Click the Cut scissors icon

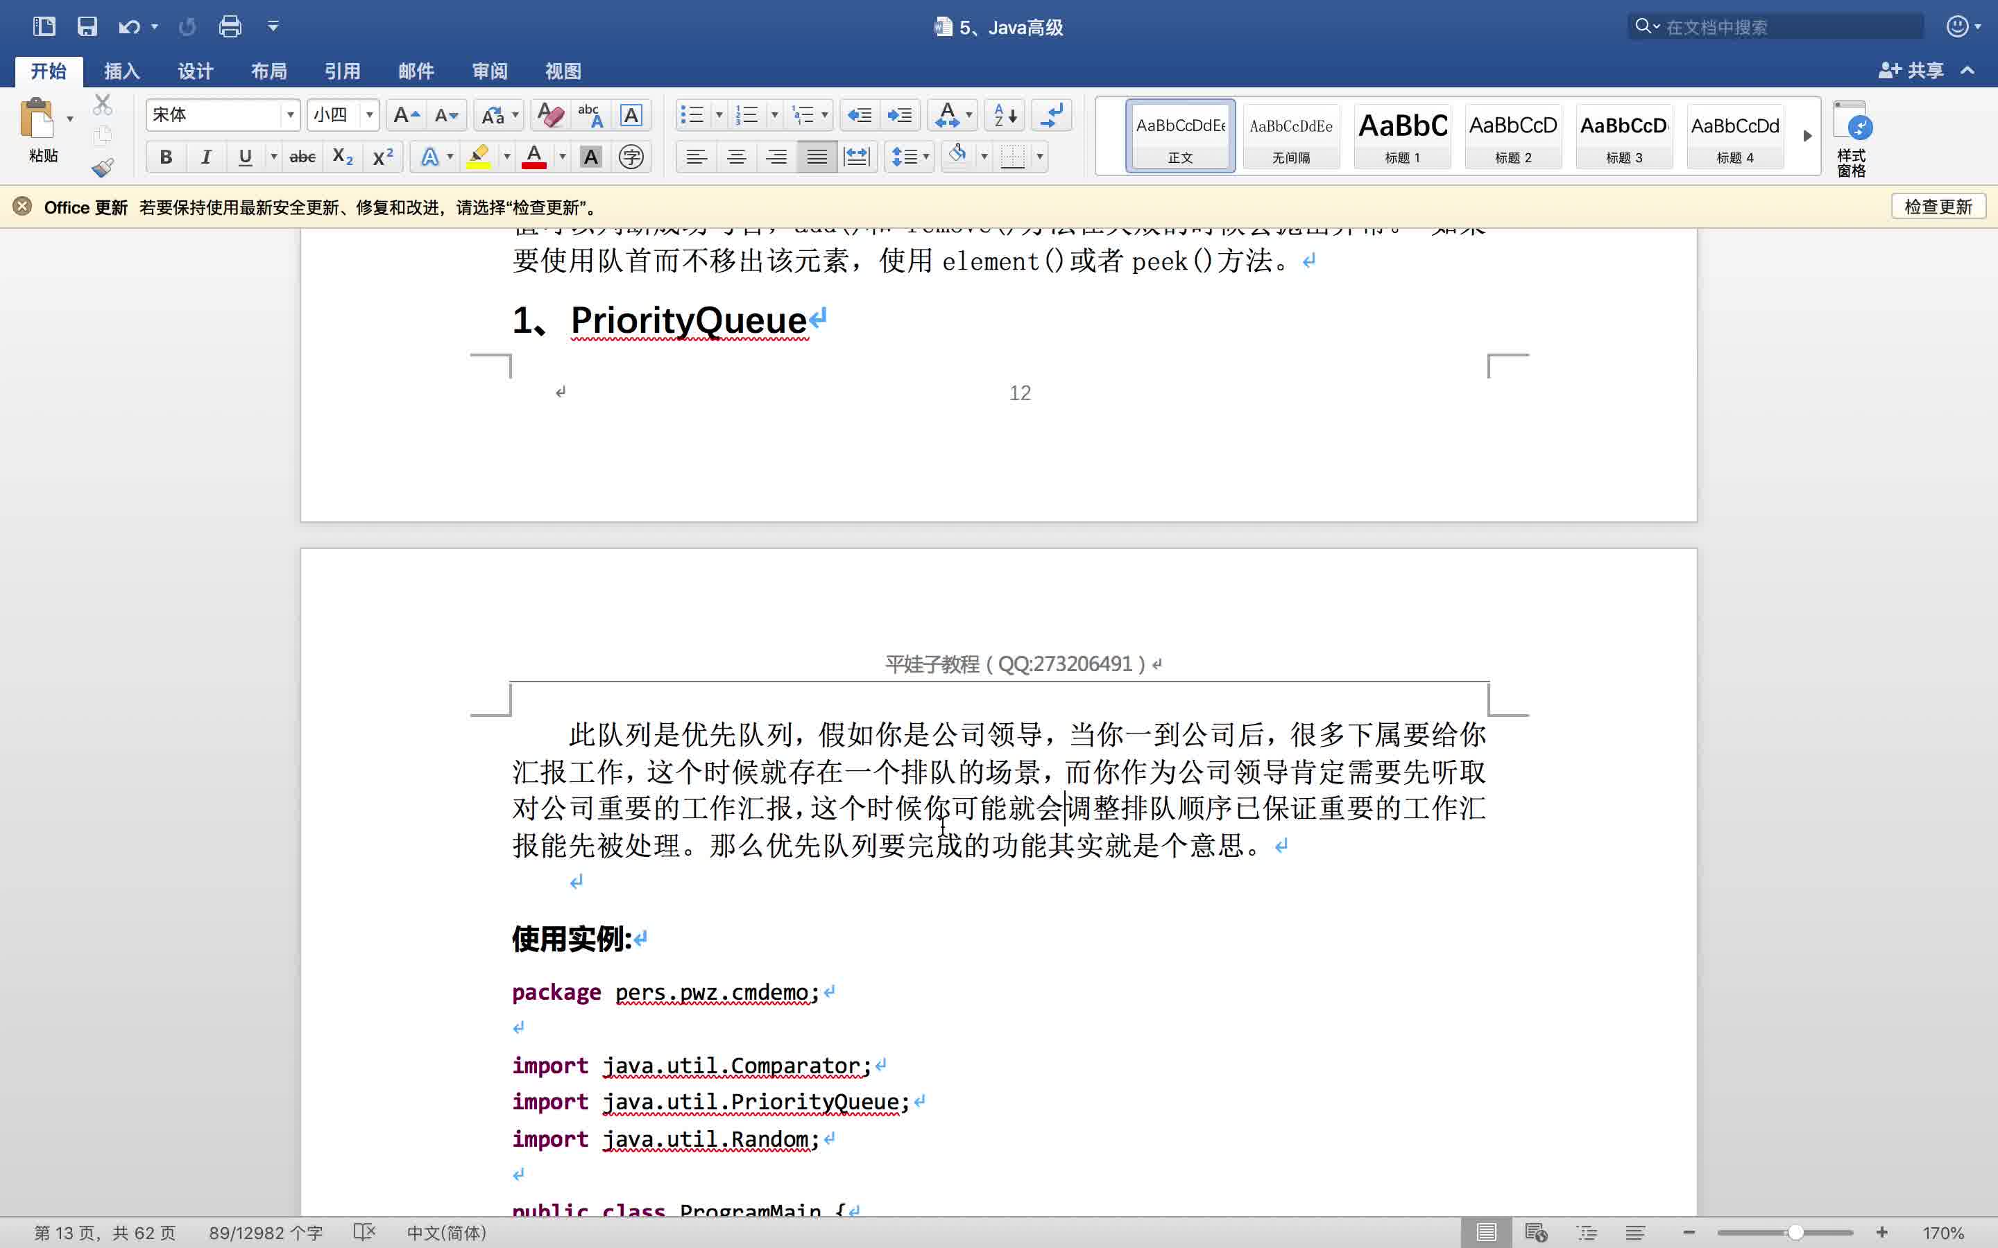point(103,105)
